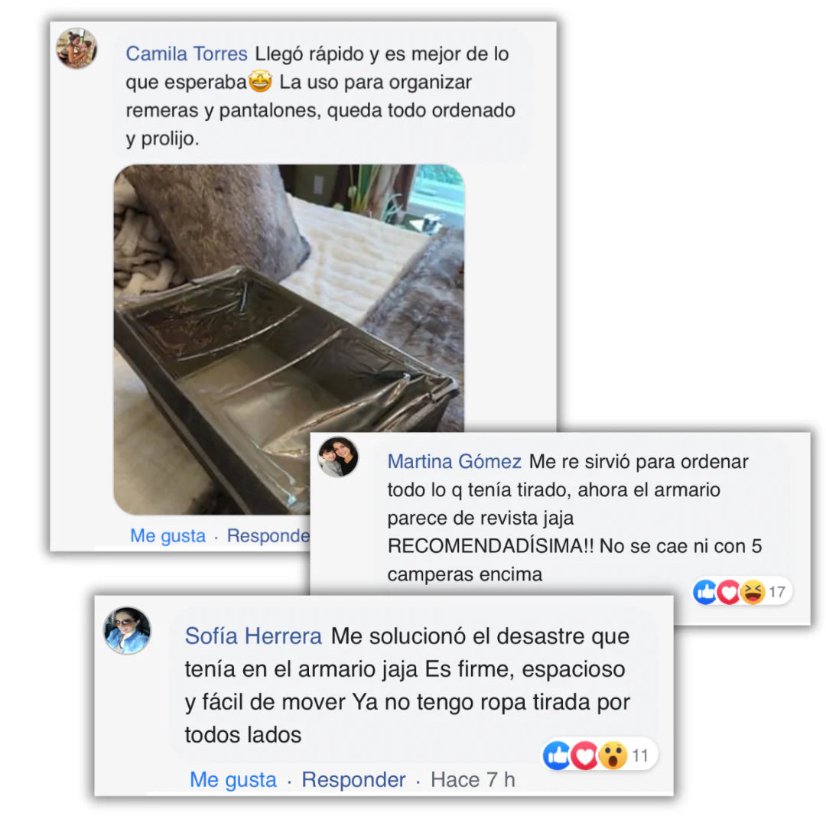The width and height of the screenshot is (826, 826).
Task: View the 11 reactions count on Sofía's comment
Action: [x=640, y=756]
